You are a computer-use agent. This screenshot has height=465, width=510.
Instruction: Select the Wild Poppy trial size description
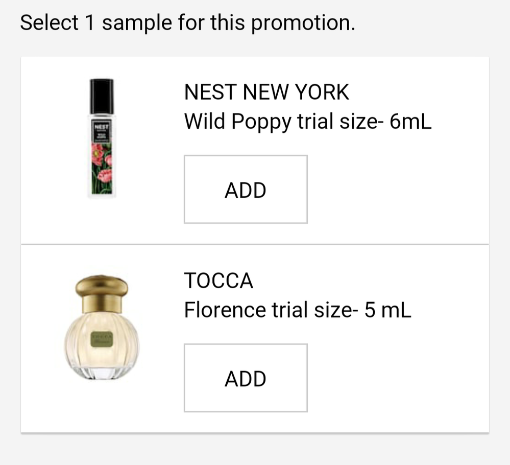[x=307, y=122]
